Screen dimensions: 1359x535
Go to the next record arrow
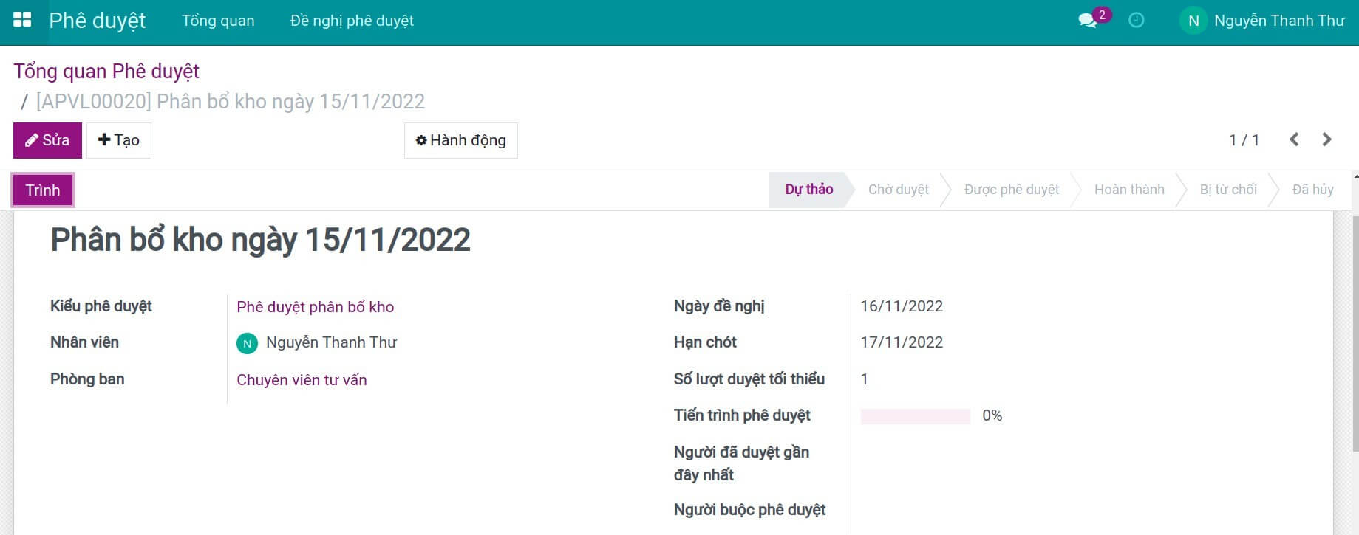click(x=1326, y=139)
